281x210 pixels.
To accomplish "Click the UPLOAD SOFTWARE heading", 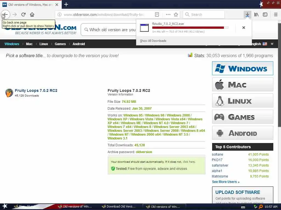I will pyautogui.click(x=238, y=192).
